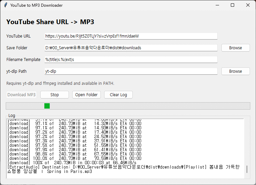Click the yt-dlp Path input box
Screen dimensions: 256x185
[x=131, y=71]
